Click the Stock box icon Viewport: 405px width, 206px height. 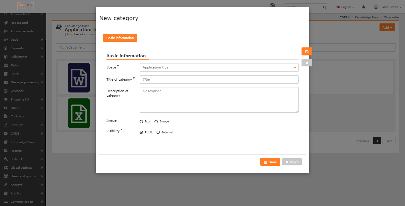[5, 74]
